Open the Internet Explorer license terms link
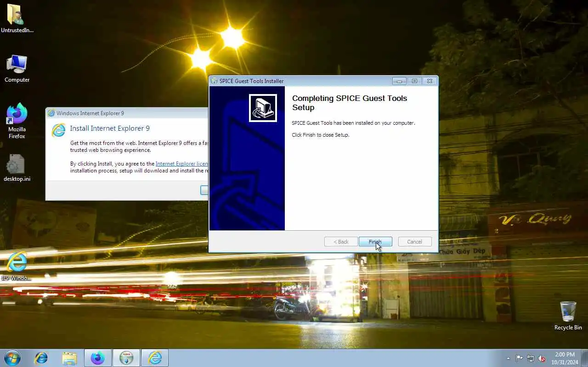 (182, 164)
